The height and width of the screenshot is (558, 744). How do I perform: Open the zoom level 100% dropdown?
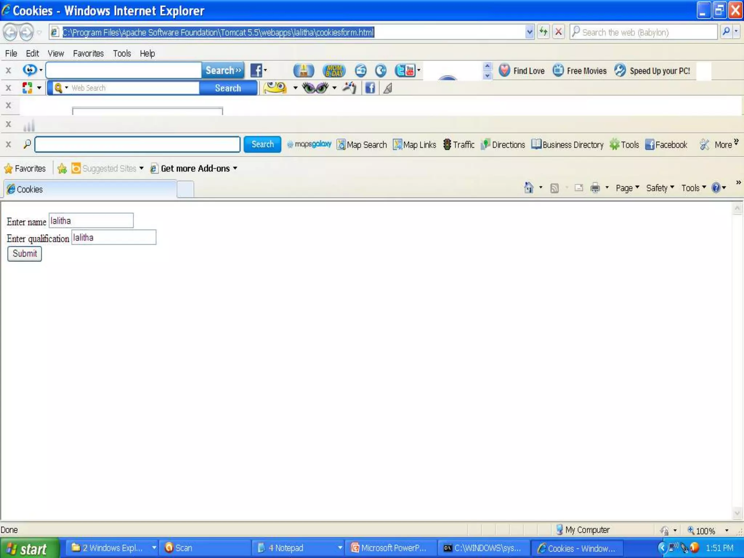pos(727,530)
